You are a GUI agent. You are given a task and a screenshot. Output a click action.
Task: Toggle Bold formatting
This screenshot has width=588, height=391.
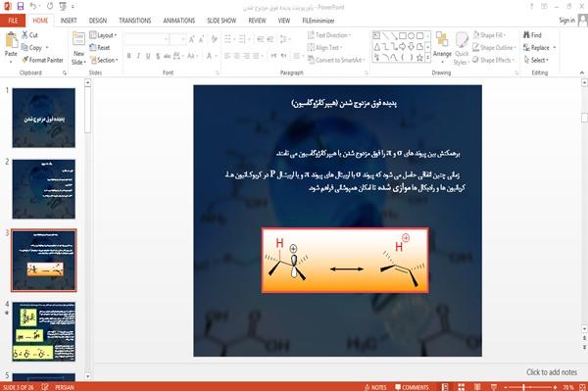[129, 56]
